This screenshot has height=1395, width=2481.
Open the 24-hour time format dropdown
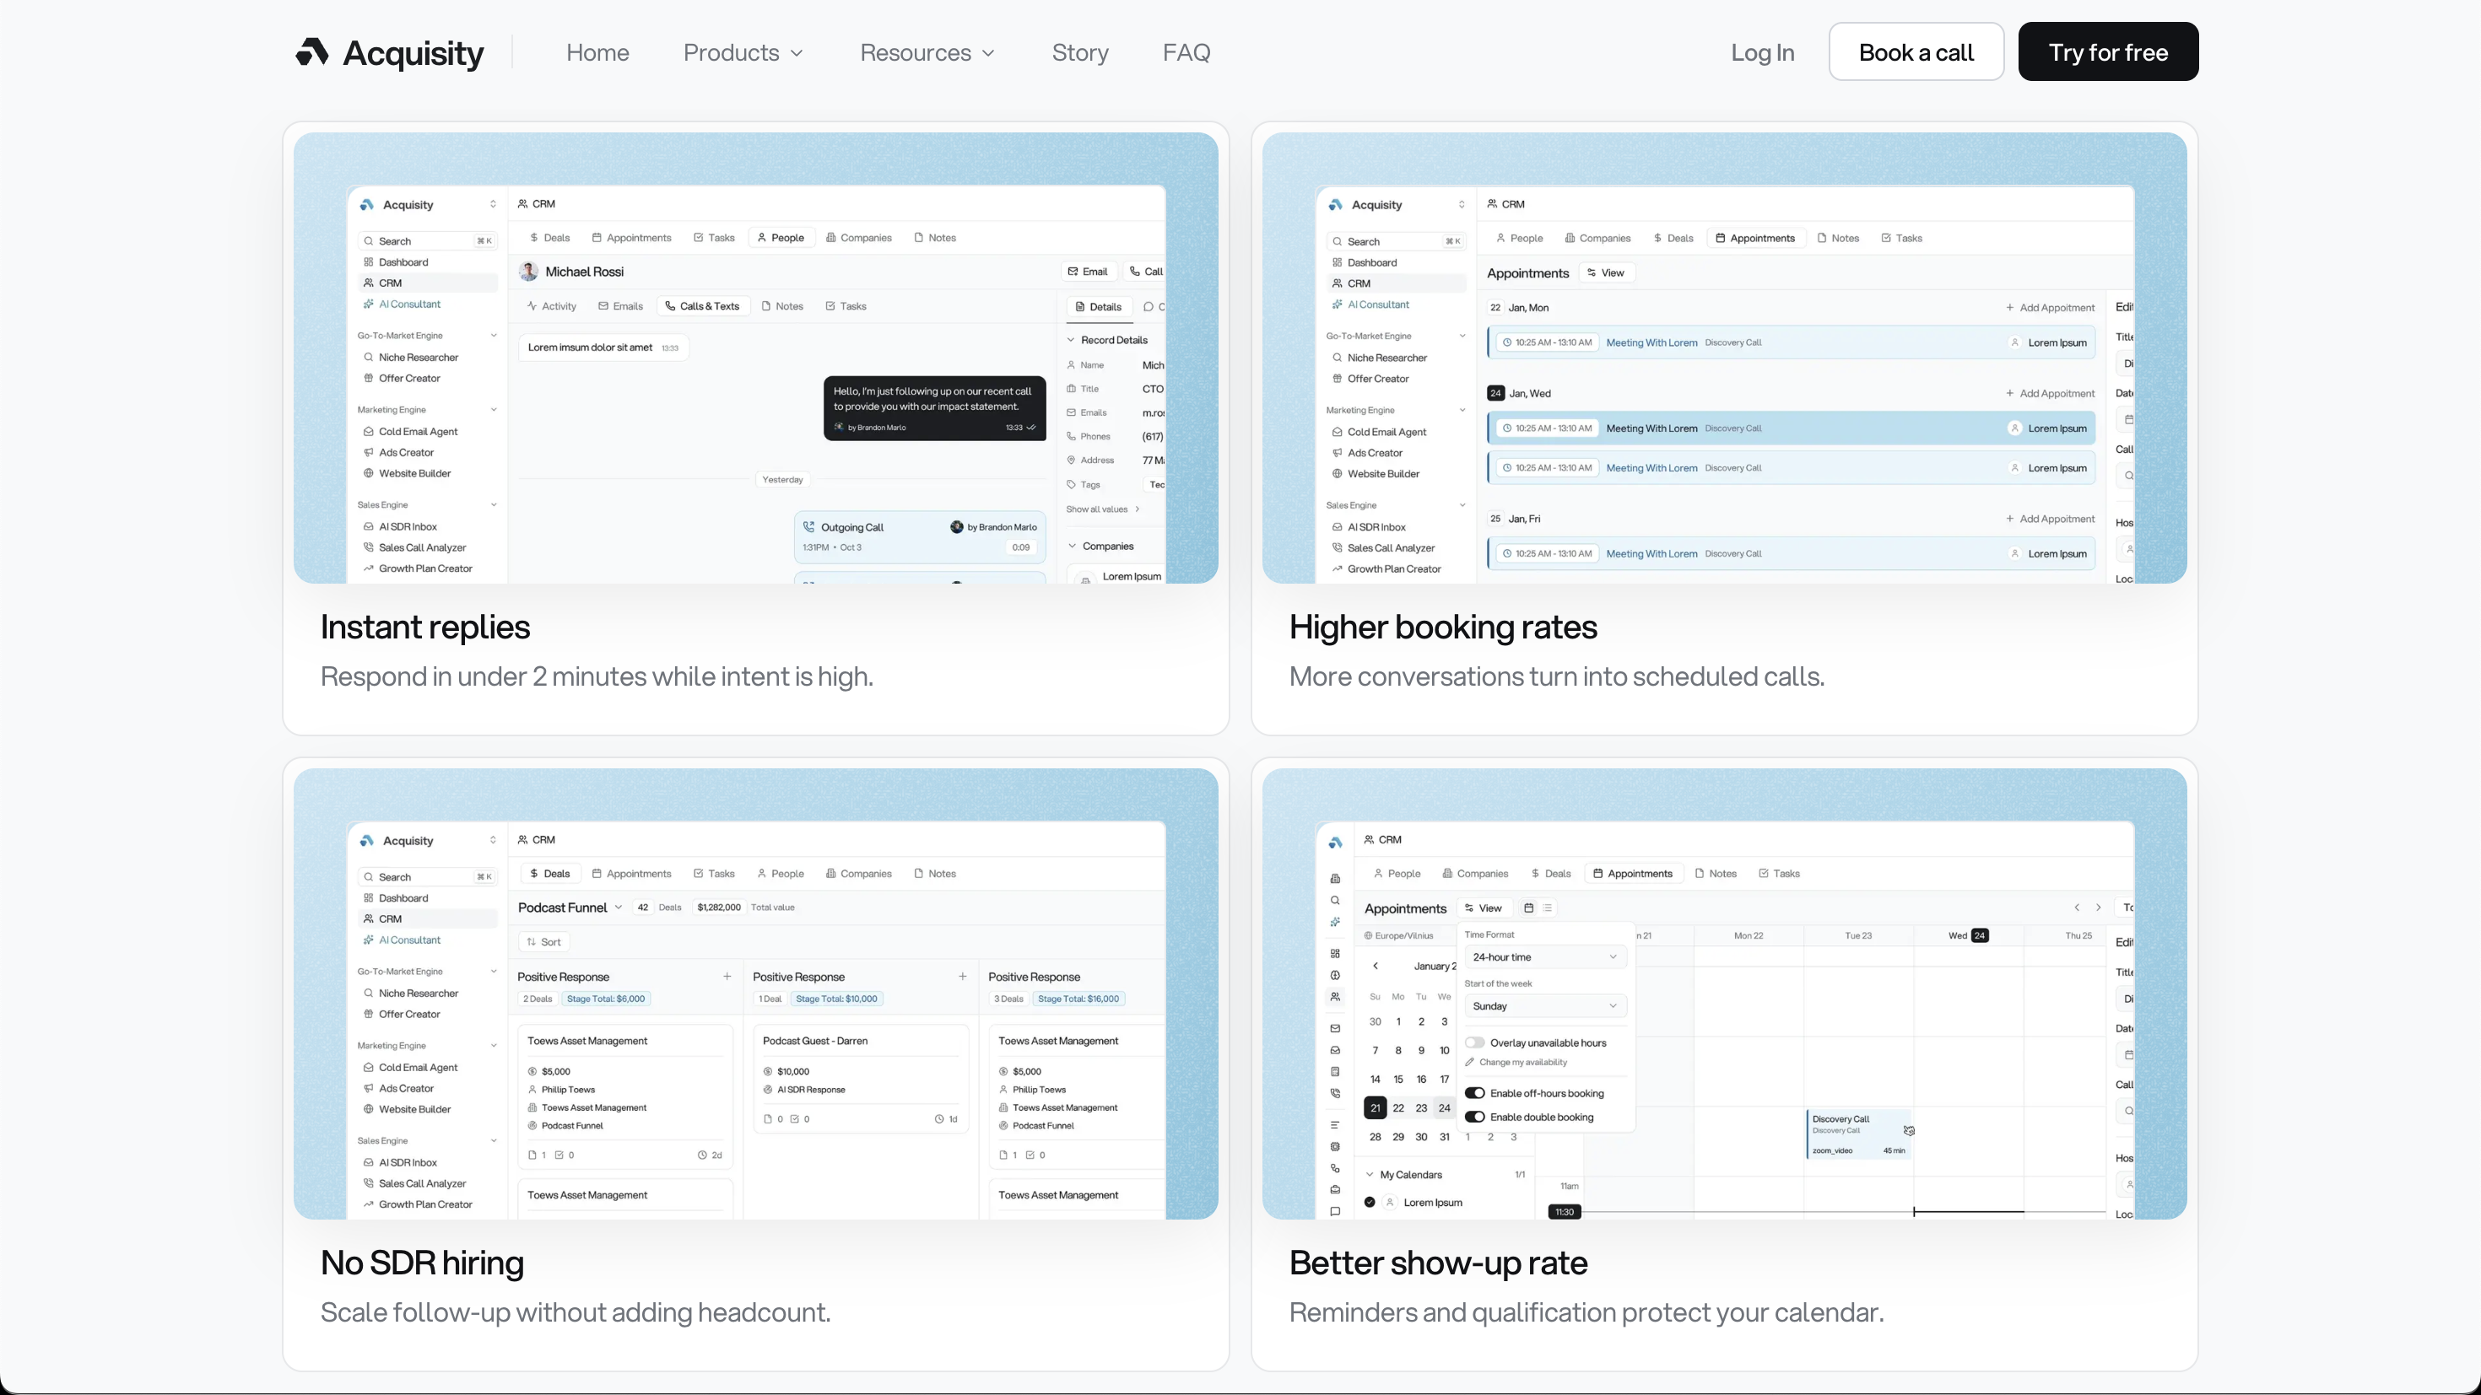point(1543,957)
